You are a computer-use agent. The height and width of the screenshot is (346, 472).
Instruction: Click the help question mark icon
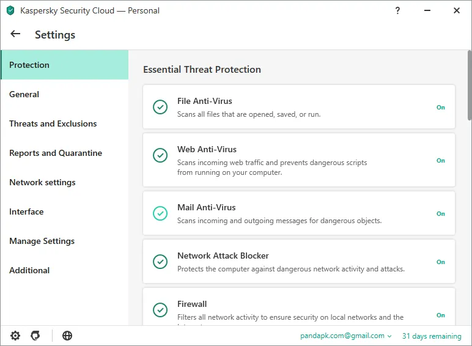point(398,10)
